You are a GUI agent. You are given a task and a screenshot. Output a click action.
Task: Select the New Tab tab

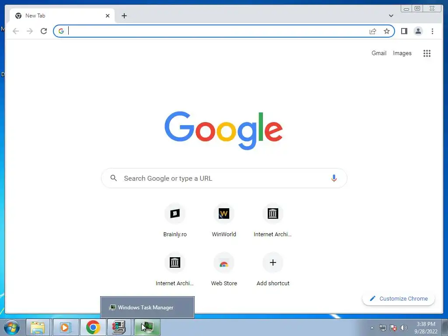pos(62,16)
